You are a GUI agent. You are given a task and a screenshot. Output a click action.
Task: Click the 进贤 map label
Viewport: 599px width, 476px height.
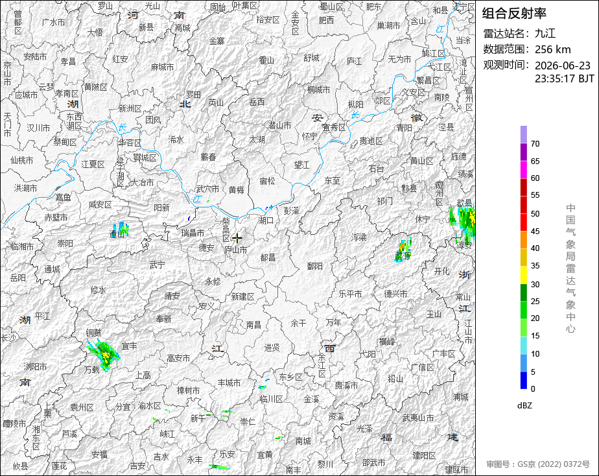[272, 347]
